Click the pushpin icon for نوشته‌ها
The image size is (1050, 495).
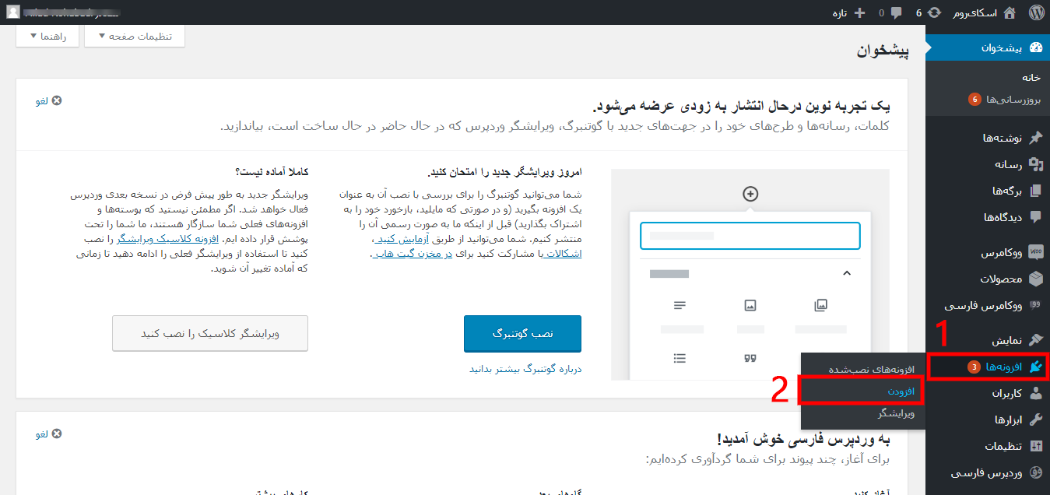[x=1035, y=138]
